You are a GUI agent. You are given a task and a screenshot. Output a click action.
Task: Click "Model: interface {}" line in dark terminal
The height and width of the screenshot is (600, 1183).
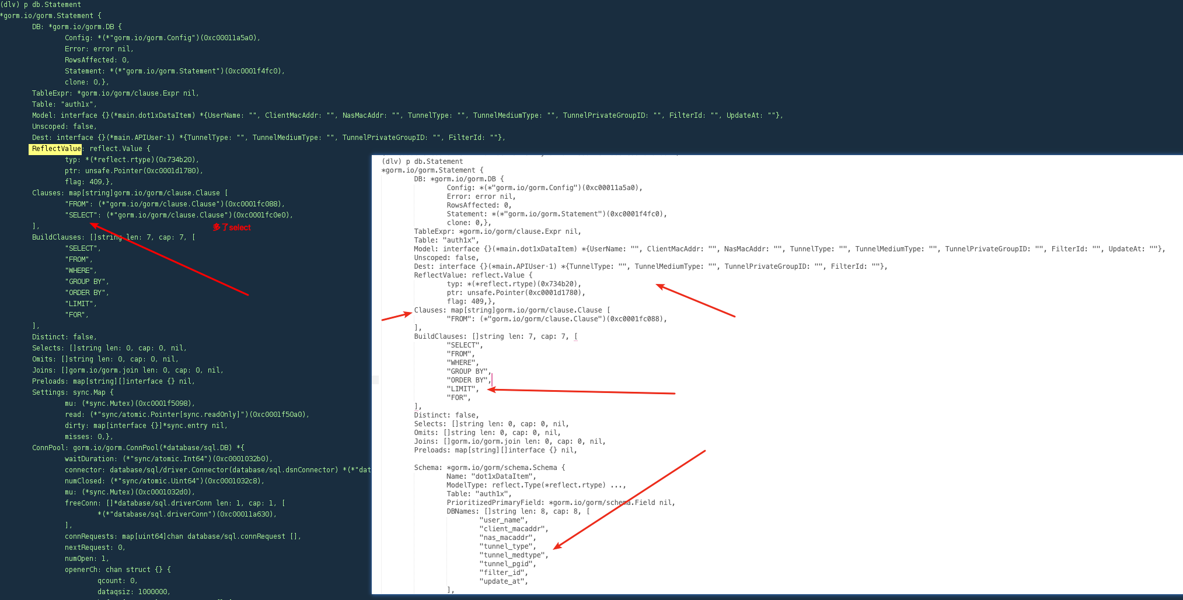(407, 115)
